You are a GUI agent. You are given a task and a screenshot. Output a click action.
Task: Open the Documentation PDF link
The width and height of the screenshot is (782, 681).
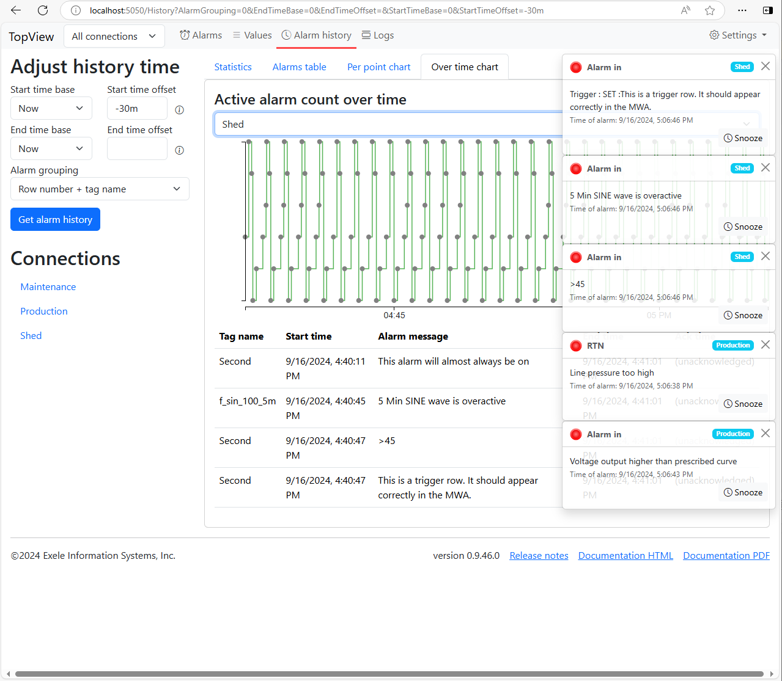pyautogui.click(x=726, y=555)
